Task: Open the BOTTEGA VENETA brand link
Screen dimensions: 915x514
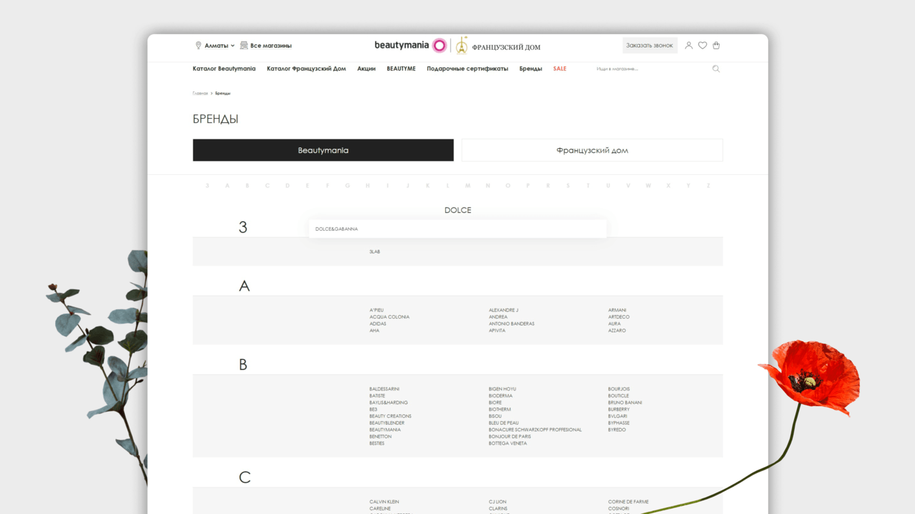Action: pyautogui.click(x=508, y=444)
